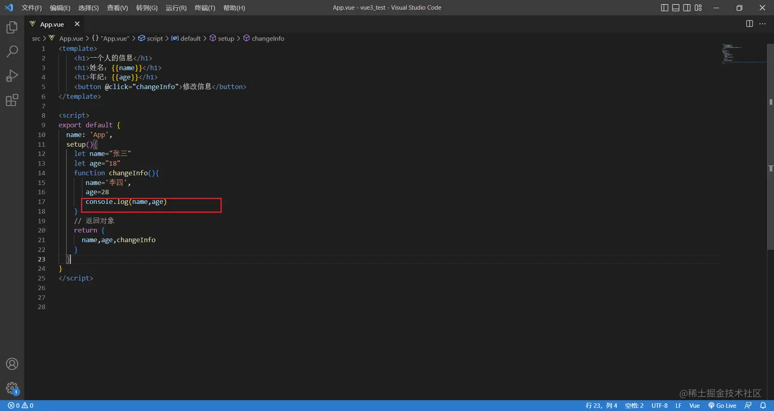774x411 pixels.
Task: Click 'let age="18"' line
Action: 97,163
